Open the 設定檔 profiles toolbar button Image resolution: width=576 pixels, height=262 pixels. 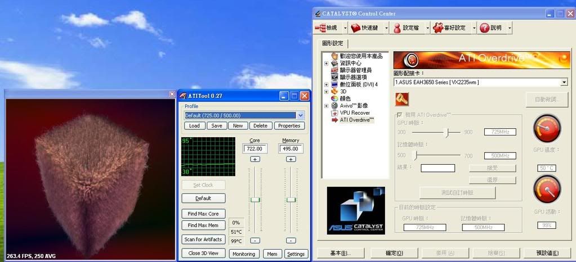[407, 28]
